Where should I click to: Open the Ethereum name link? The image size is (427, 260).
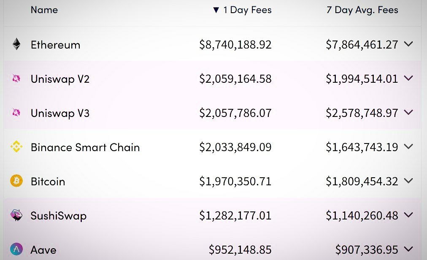coord(56,45)
